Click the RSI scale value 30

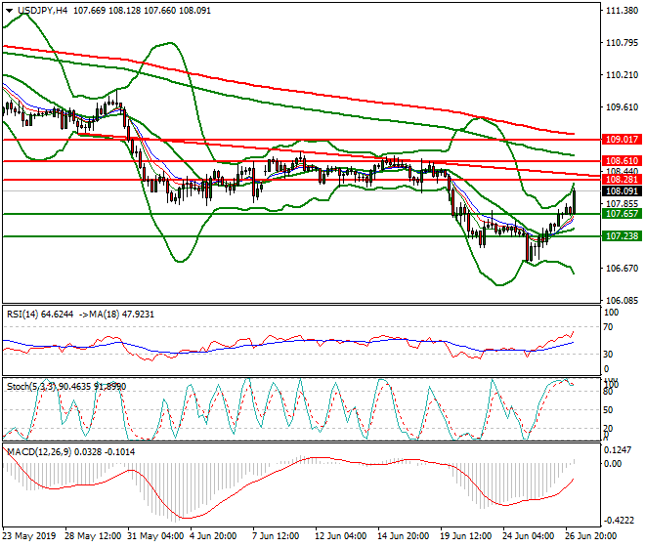click(609, 355)
